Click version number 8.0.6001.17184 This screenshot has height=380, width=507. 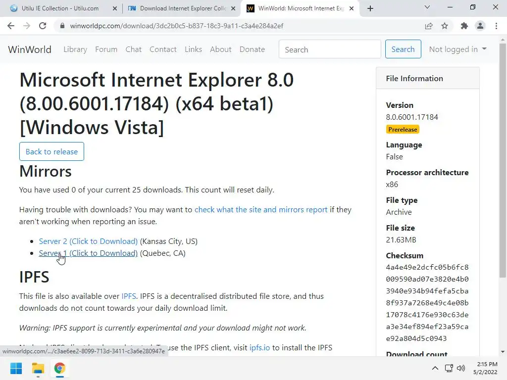point(412,117)
